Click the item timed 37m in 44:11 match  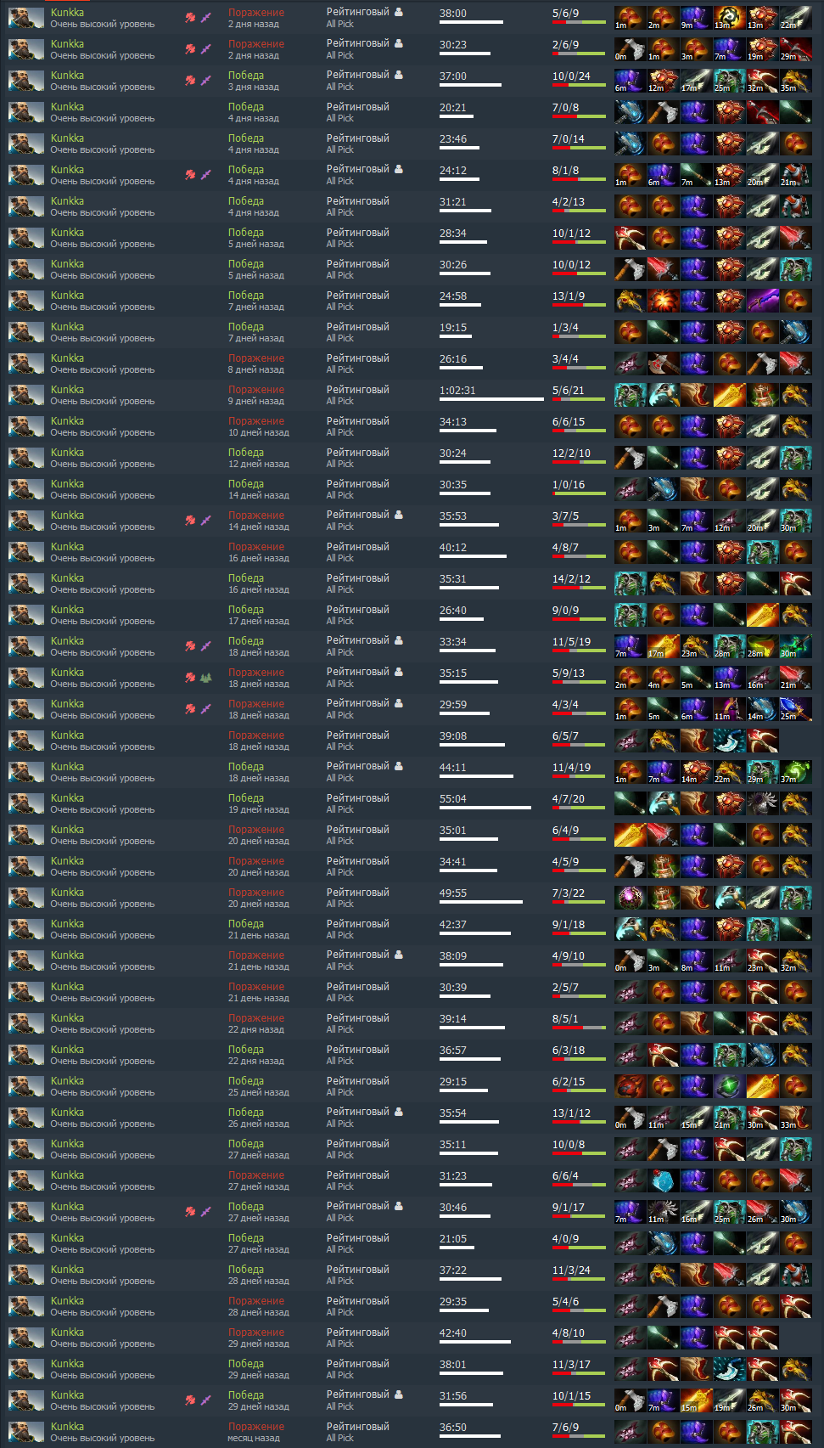pyautogui.click(x=796, y=773)
